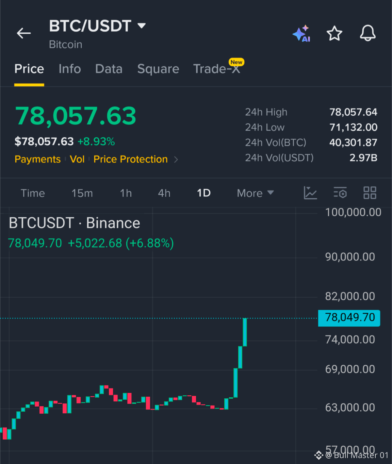
Task: Open the chart indicator settings icon
Action: 340,193
